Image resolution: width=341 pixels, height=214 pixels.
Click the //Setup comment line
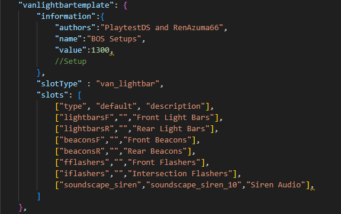pyautogui.click(x=70, y=61)
